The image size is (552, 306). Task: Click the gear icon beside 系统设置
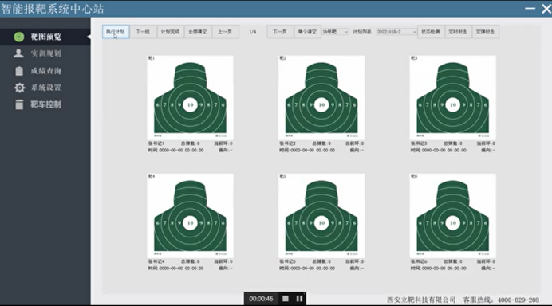coord(19,88)
